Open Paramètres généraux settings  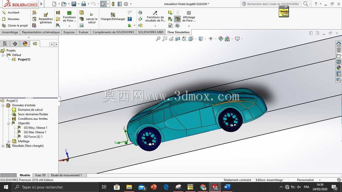(x=46, y=18)
